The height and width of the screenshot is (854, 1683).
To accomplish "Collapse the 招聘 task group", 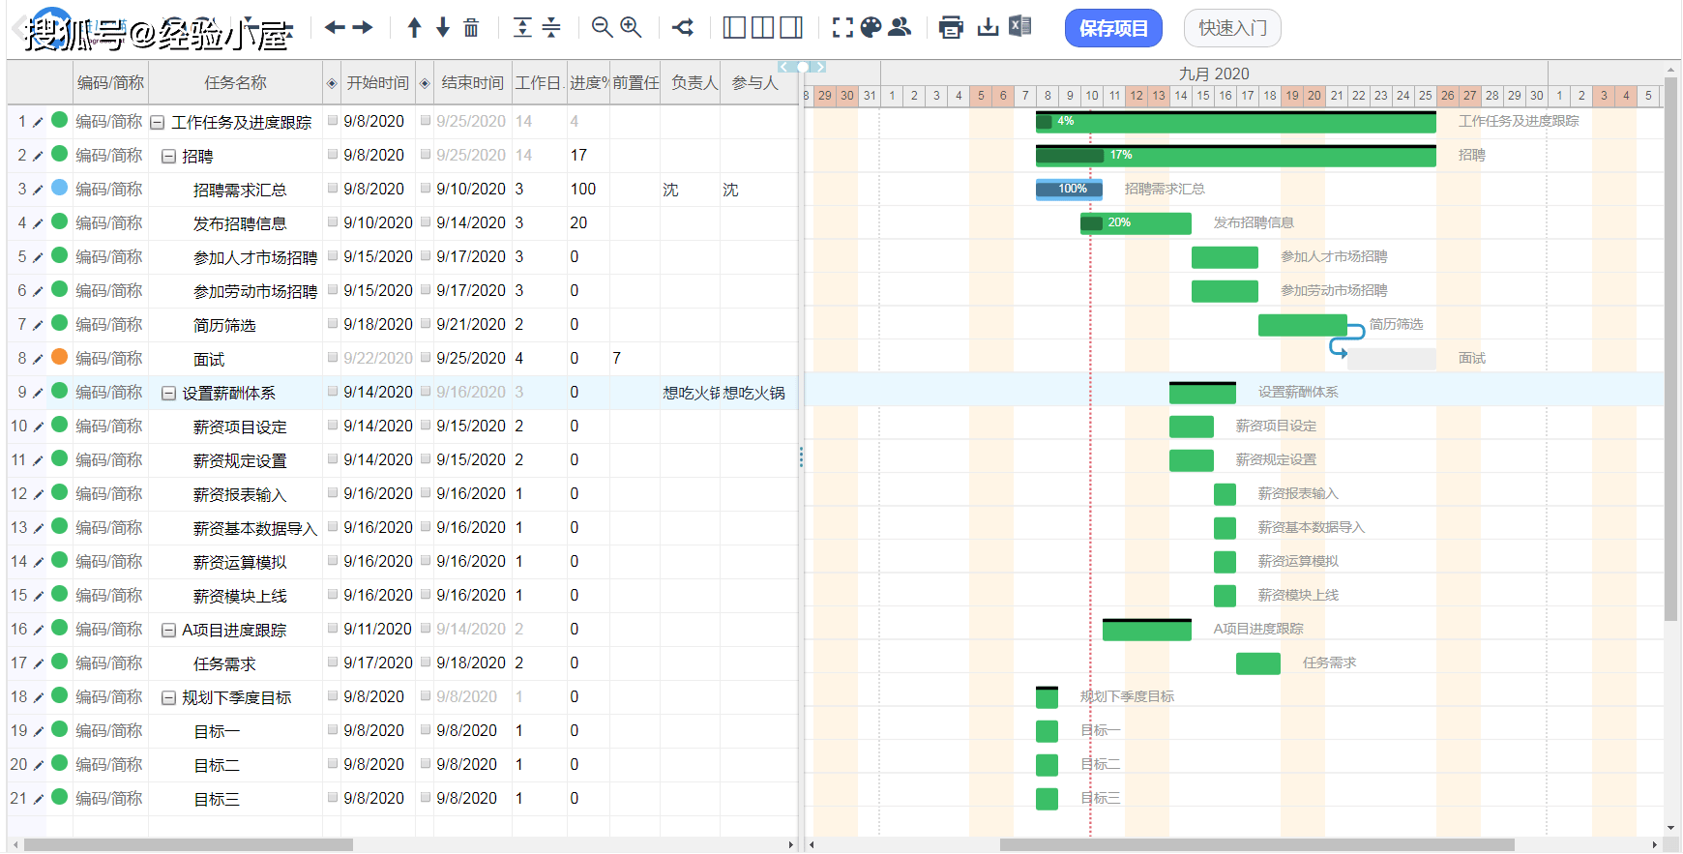I will (168, 157).
